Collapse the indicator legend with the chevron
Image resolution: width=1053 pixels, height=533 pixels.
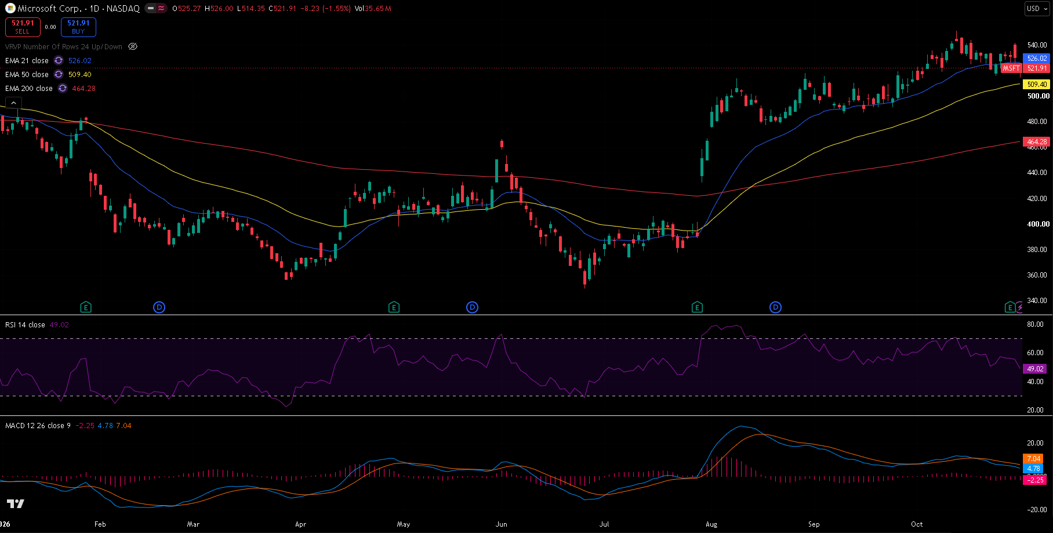point(13,103)
